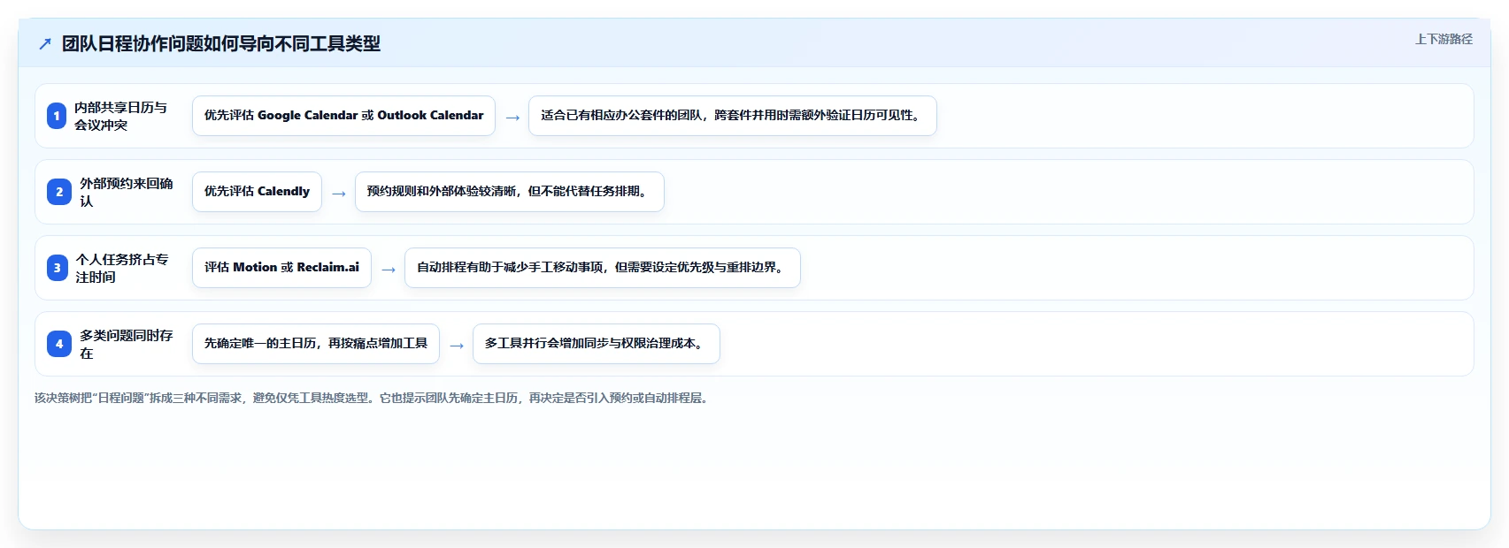Click the 评估 Motion 或 Reclaim.ai box
This screenshot has width=1509, height=548.
[x=281, y=268]
